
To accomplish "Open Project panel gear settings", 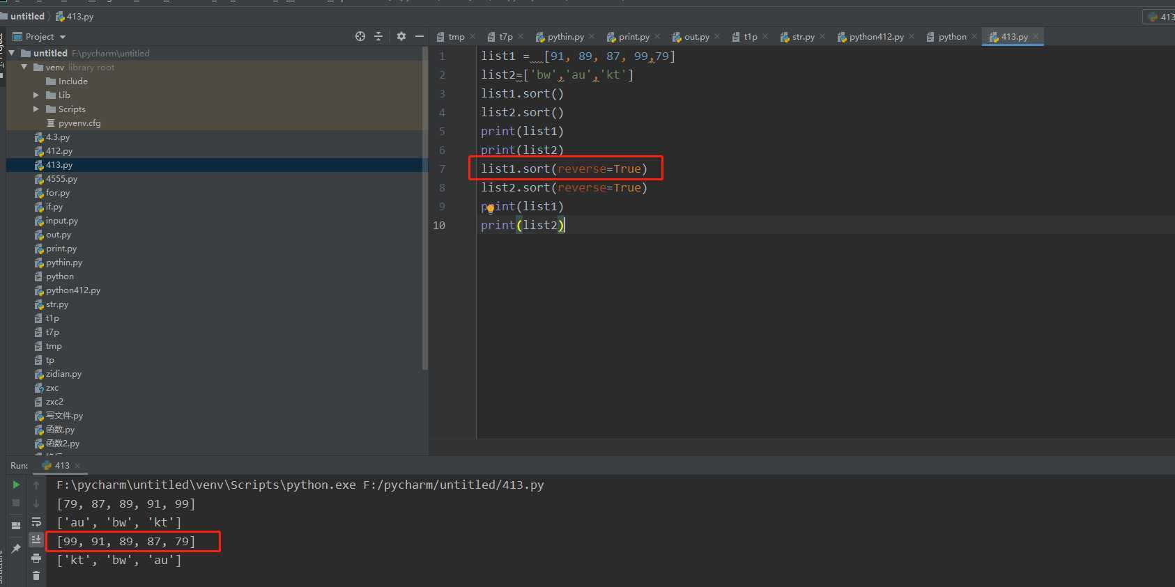I will coord(401,36).
